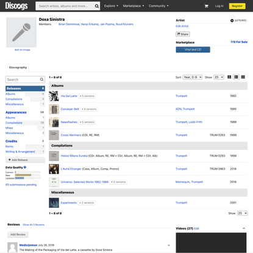Open the 65 submissions pending link
The image size is (253, 253).
click(21, 185)
